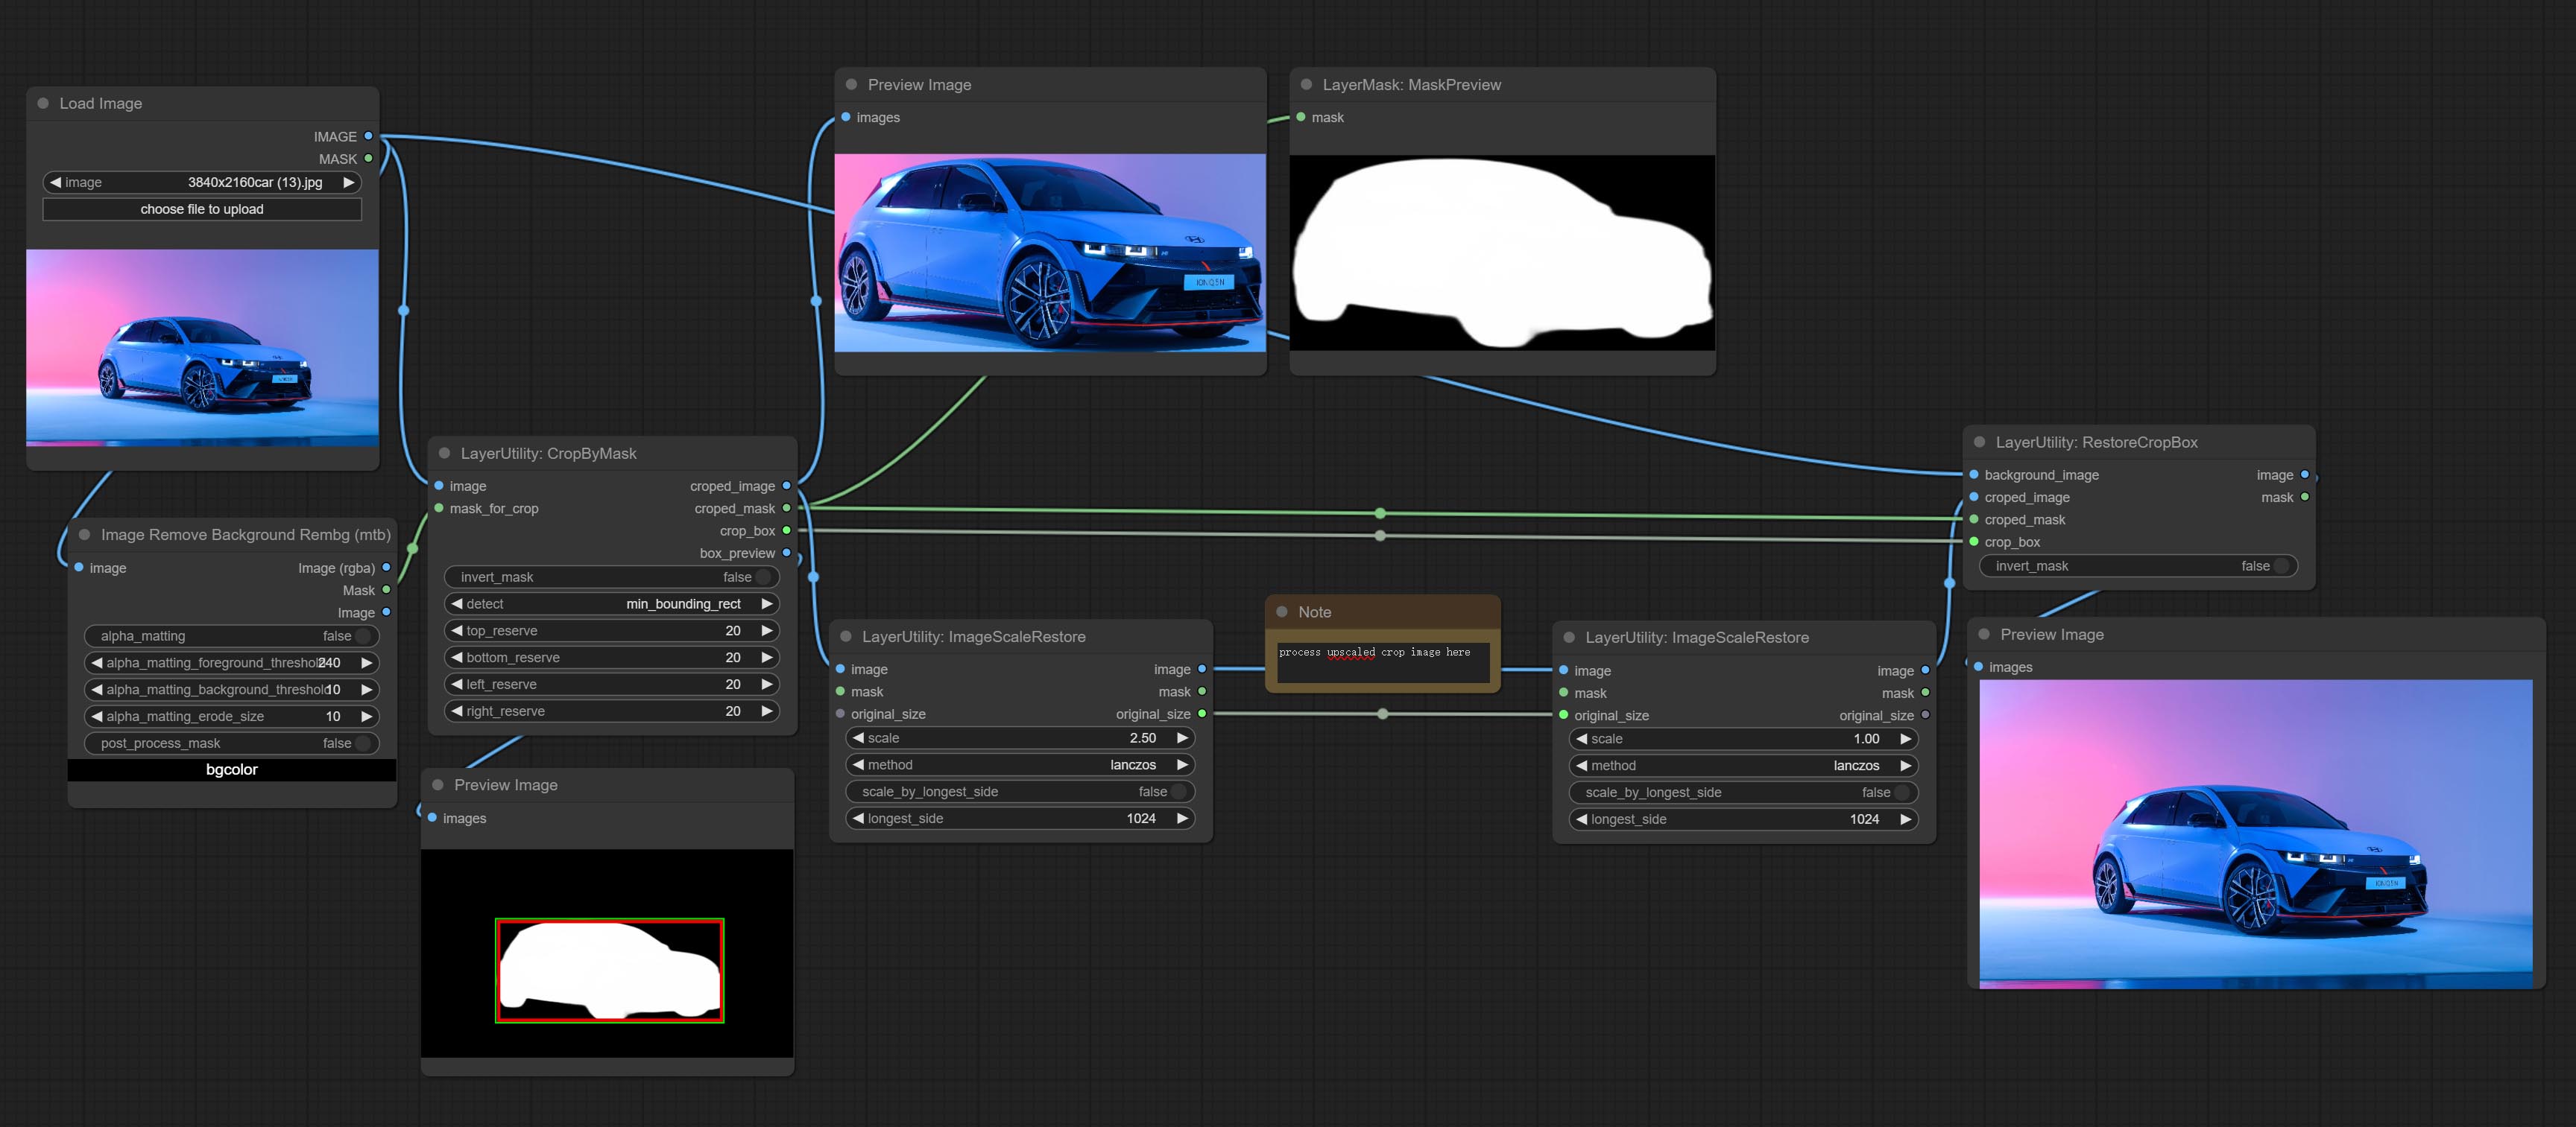Toggle alpha_matting in the Rembg node
Image resolution: width=2576 pixels, height=1127 pixels.
pyautogui.click(x=232, y=636)
